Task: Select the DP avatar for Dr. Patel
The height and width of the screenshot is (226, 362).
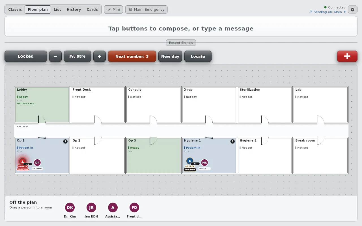Action: click(37, 163)
